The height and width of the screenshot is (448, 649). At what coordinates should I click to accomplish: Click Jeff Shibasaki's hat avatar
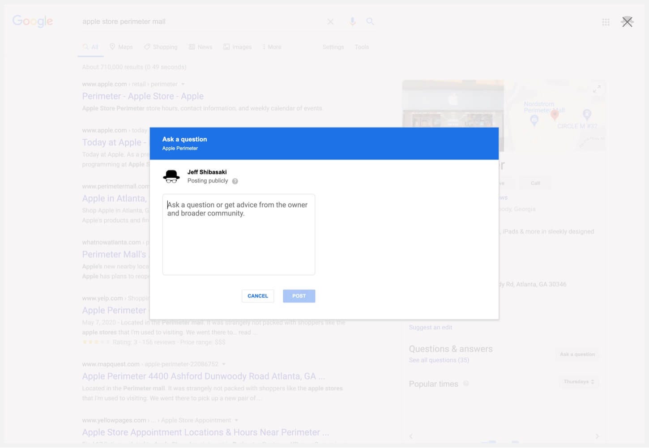point(171,176)
